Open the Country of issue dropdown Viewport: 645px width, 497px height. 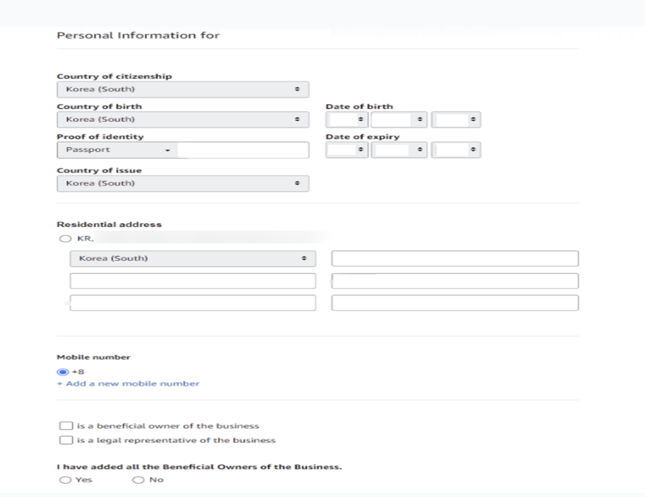tap(183, 183)
